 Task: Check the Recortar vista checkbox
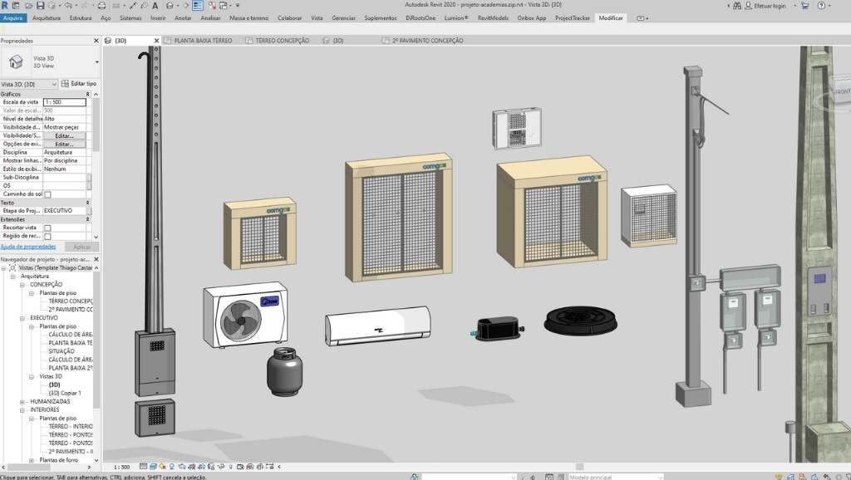pyautogui.click(x=47, y=228)
